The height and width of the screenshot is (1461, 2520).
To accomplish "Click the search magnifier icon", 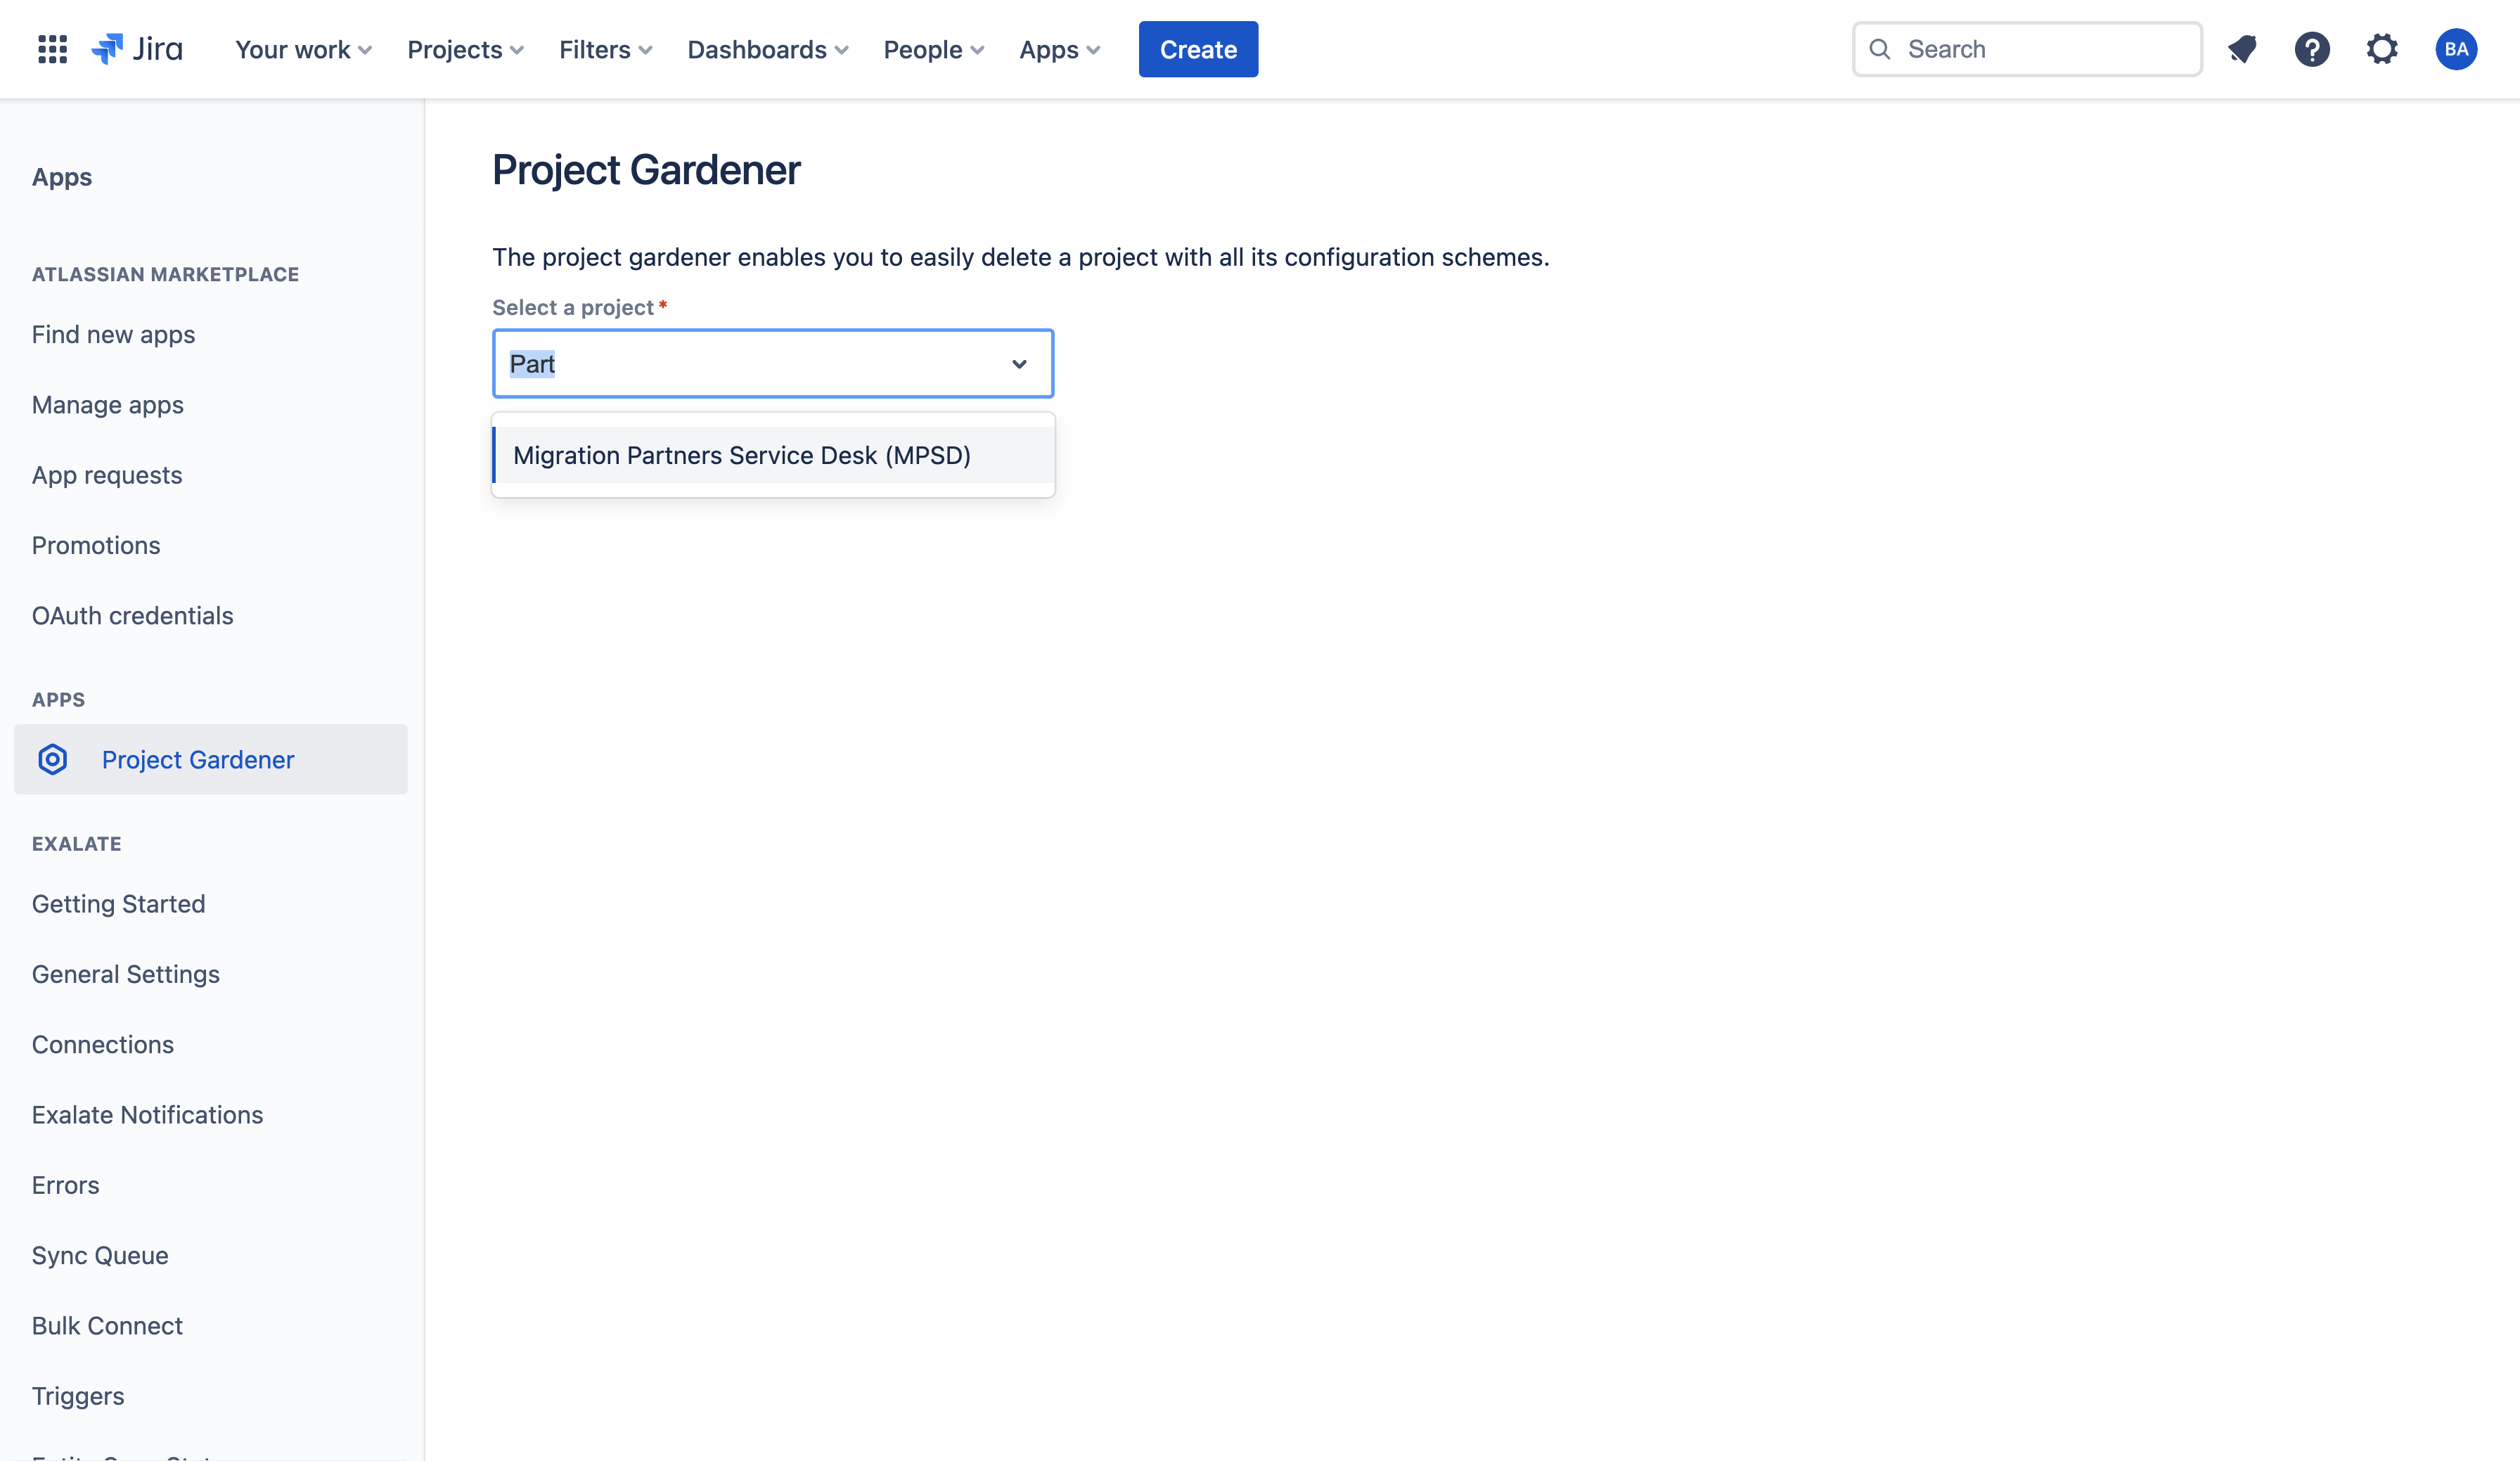I will [1880, 49].
